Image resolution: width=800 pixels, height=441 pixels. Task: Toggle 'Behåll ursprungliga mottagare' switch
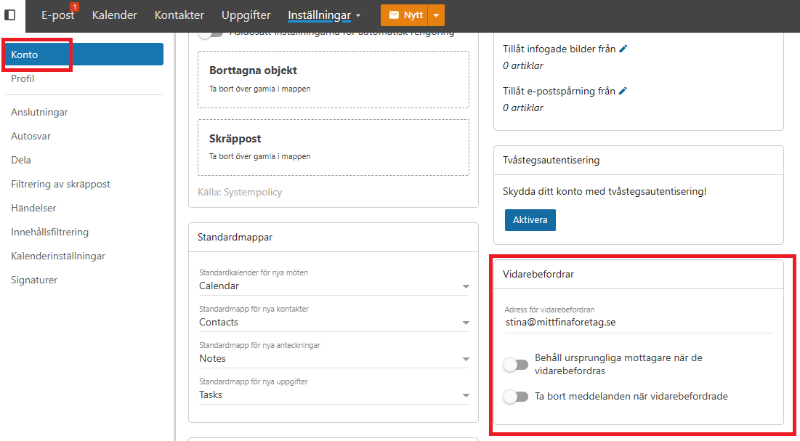(515, 365)
